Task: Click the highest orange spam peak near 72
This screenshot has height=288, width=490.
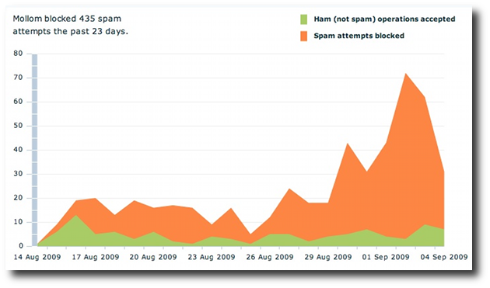Action: click(x=406, y=75)
